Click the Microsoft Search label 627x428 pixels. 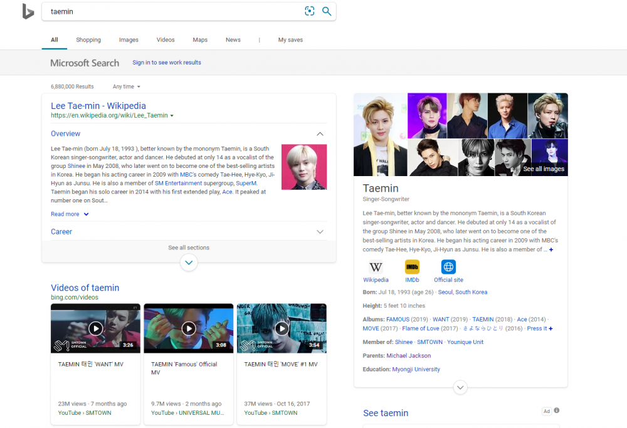(85, 63)
